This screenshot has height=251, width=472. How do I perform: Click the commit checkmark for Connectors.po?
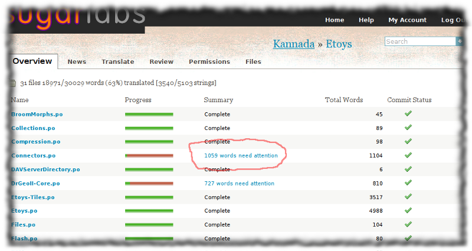pos(408,155)
